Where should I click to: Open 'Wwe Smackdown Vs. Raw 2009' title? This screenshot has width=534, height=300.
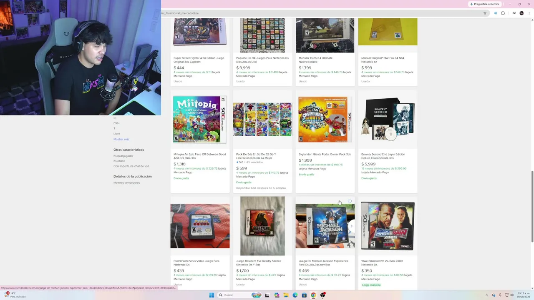pos(382,263)
